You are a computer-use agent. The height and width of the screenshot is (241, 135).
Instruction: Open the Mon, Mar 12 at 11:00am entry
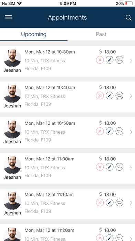tap(67, 168)
